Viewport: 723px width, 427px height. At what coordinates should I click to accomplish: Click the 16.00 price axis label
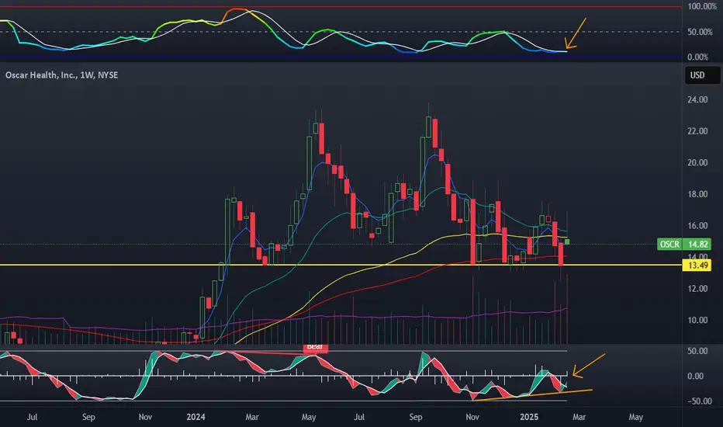(697, 226)
